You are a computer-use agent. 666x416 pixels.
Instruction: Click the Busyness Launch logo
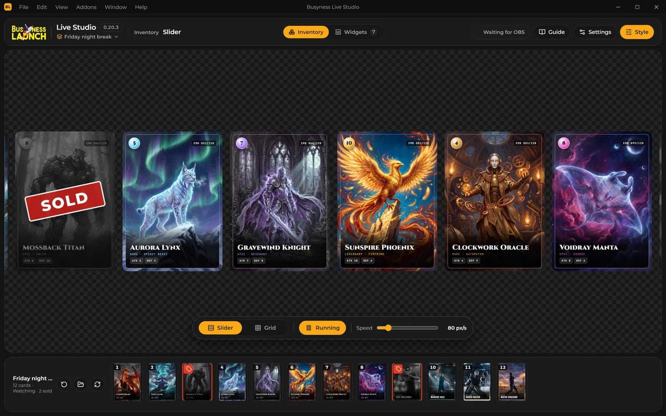point(29,32)
